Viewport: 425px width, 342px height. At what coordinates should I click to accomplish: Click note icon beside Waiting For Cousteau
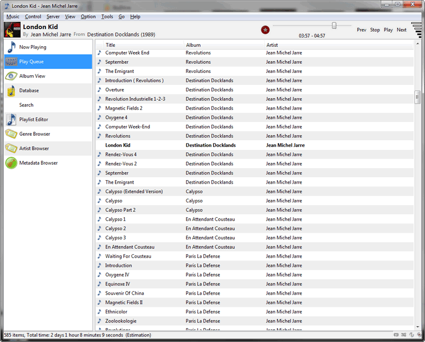point(100,256)
